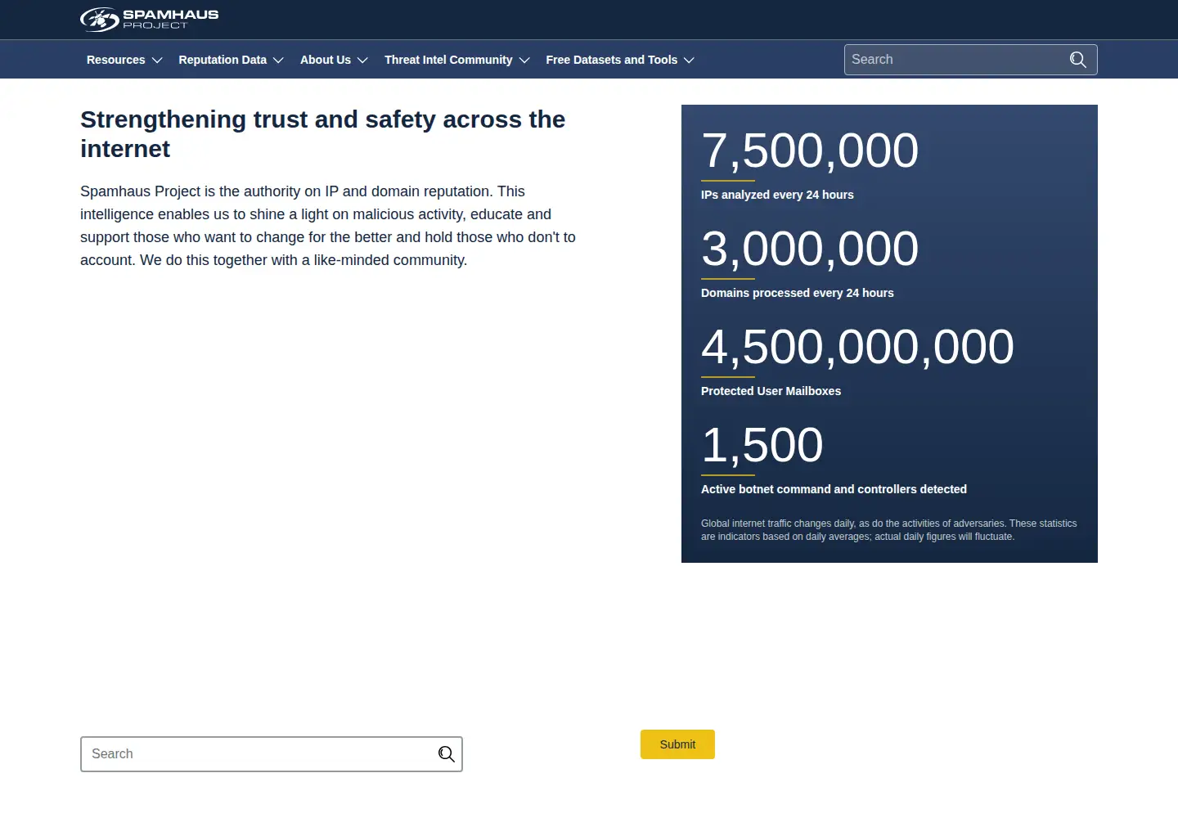Click the magnifier icon in the header search
This screenshot has width=1178, height=818.
(1078, 60)
